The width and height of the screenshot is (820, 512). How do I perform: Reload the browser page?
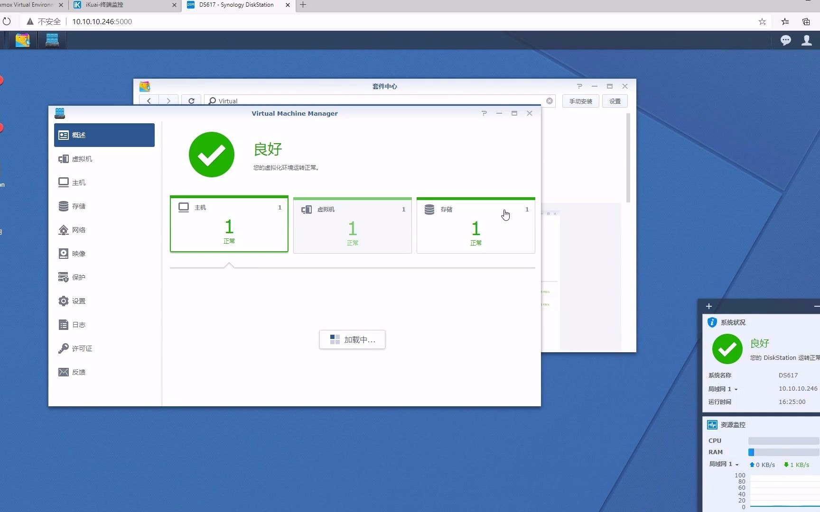tap(7, 21)
